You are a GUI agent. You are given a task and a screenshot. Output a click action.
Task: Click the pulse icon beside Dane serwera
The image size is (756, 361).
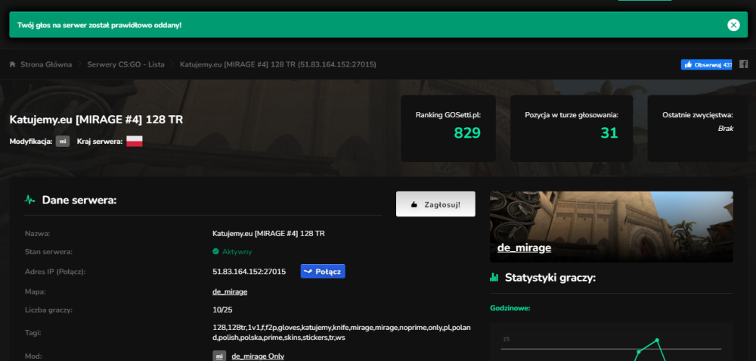[x=30, y=200]
